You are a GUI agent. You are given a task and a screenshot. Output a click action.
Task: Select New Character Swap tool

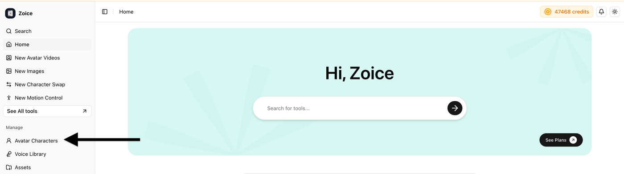[x=47, y=84]
